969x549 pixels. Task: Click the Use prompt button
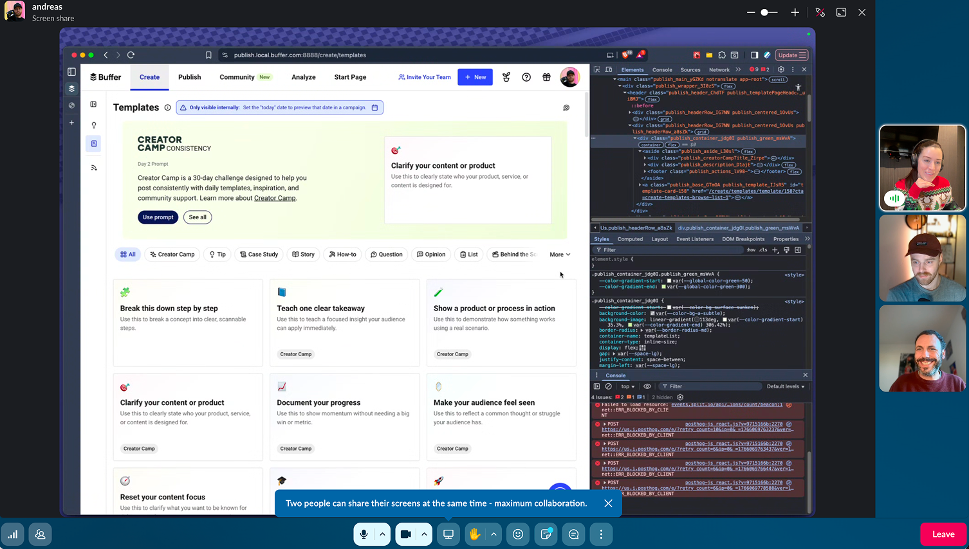(158, 217)
